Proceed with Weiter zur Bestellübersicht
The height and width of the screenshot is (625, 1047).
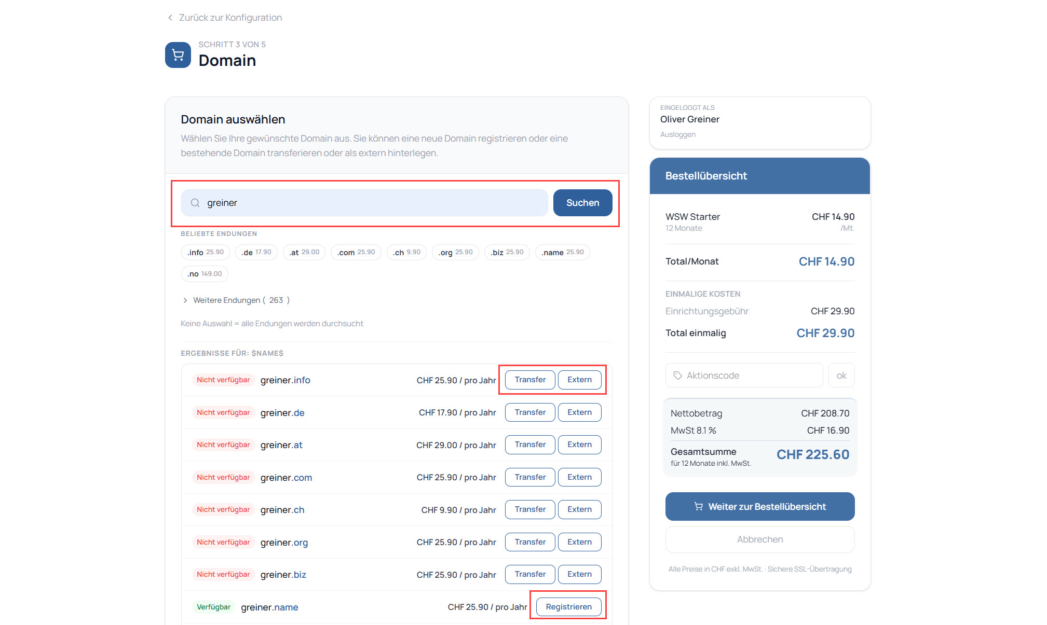[760, 507]
